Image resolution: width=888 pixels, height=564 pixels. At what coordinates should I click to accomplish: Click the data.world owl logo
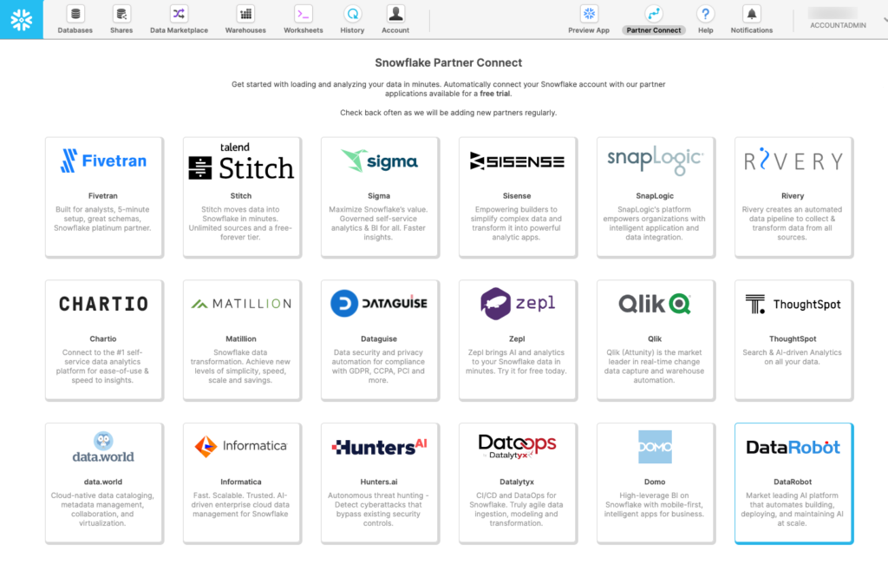103,447
